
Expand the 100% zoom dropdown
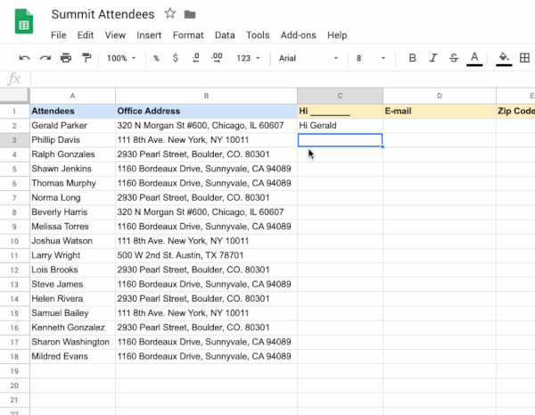121,58
